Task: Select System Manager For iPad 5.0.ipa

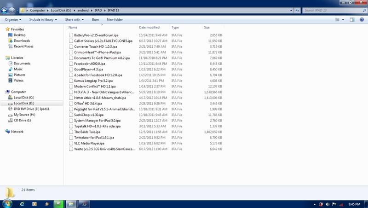Action: click(98, 121)
